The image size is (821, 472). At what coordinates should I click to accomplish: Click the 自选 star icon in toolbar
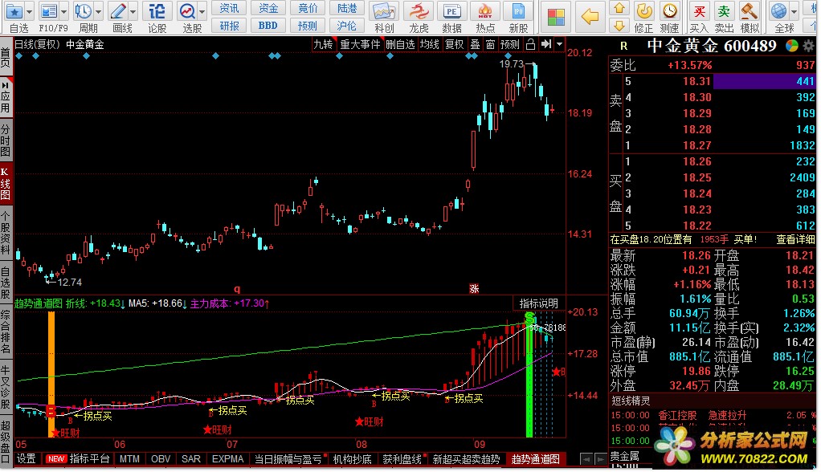pyautogui.click(x=14, y=11)
